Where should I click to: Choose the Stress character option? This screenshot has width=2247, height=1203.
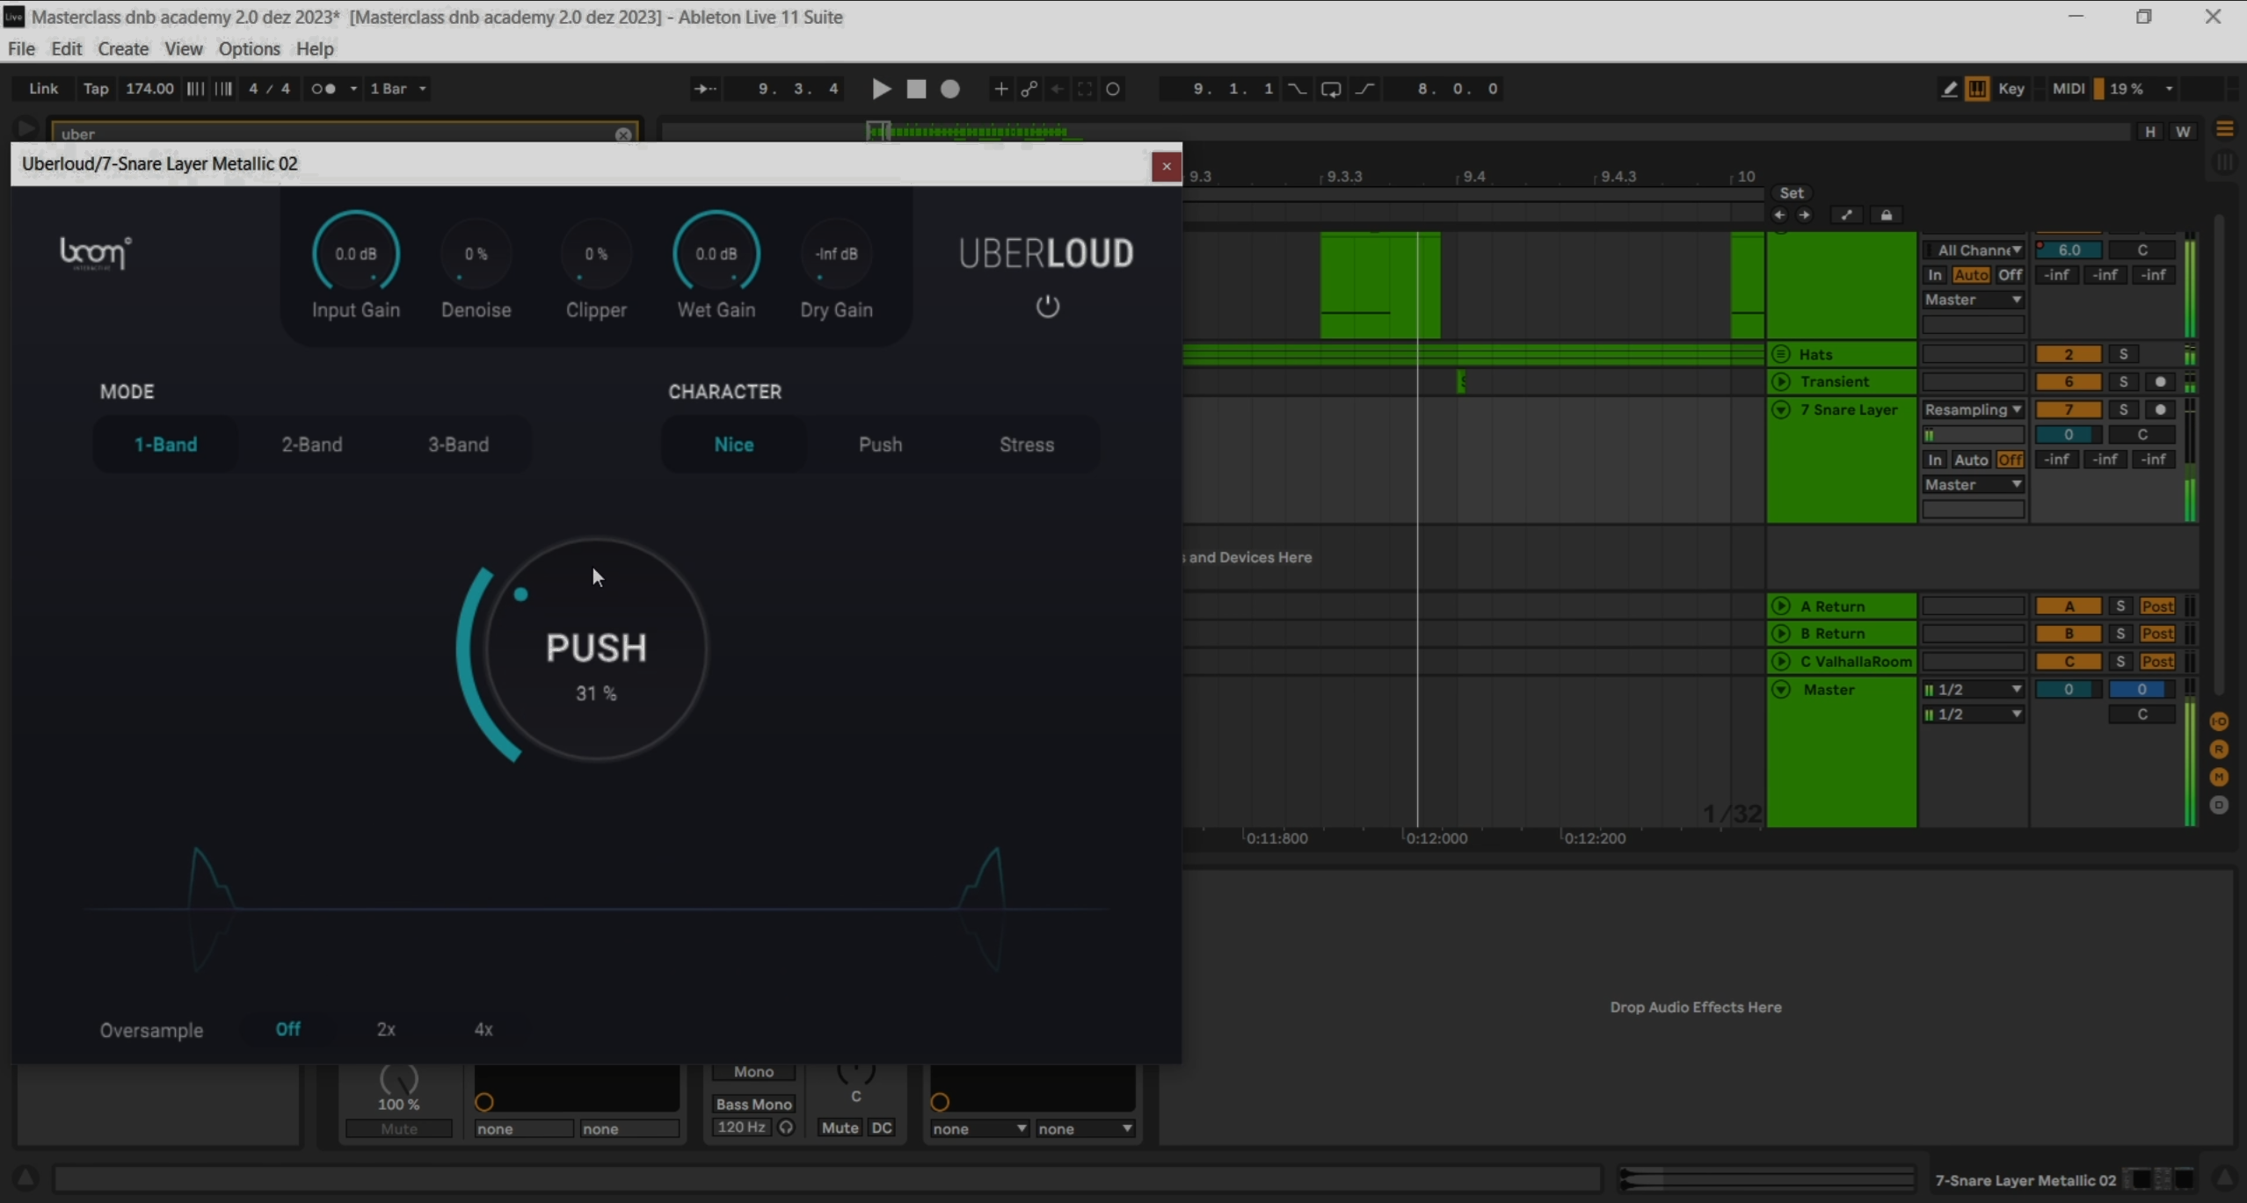click(1027, 445)
